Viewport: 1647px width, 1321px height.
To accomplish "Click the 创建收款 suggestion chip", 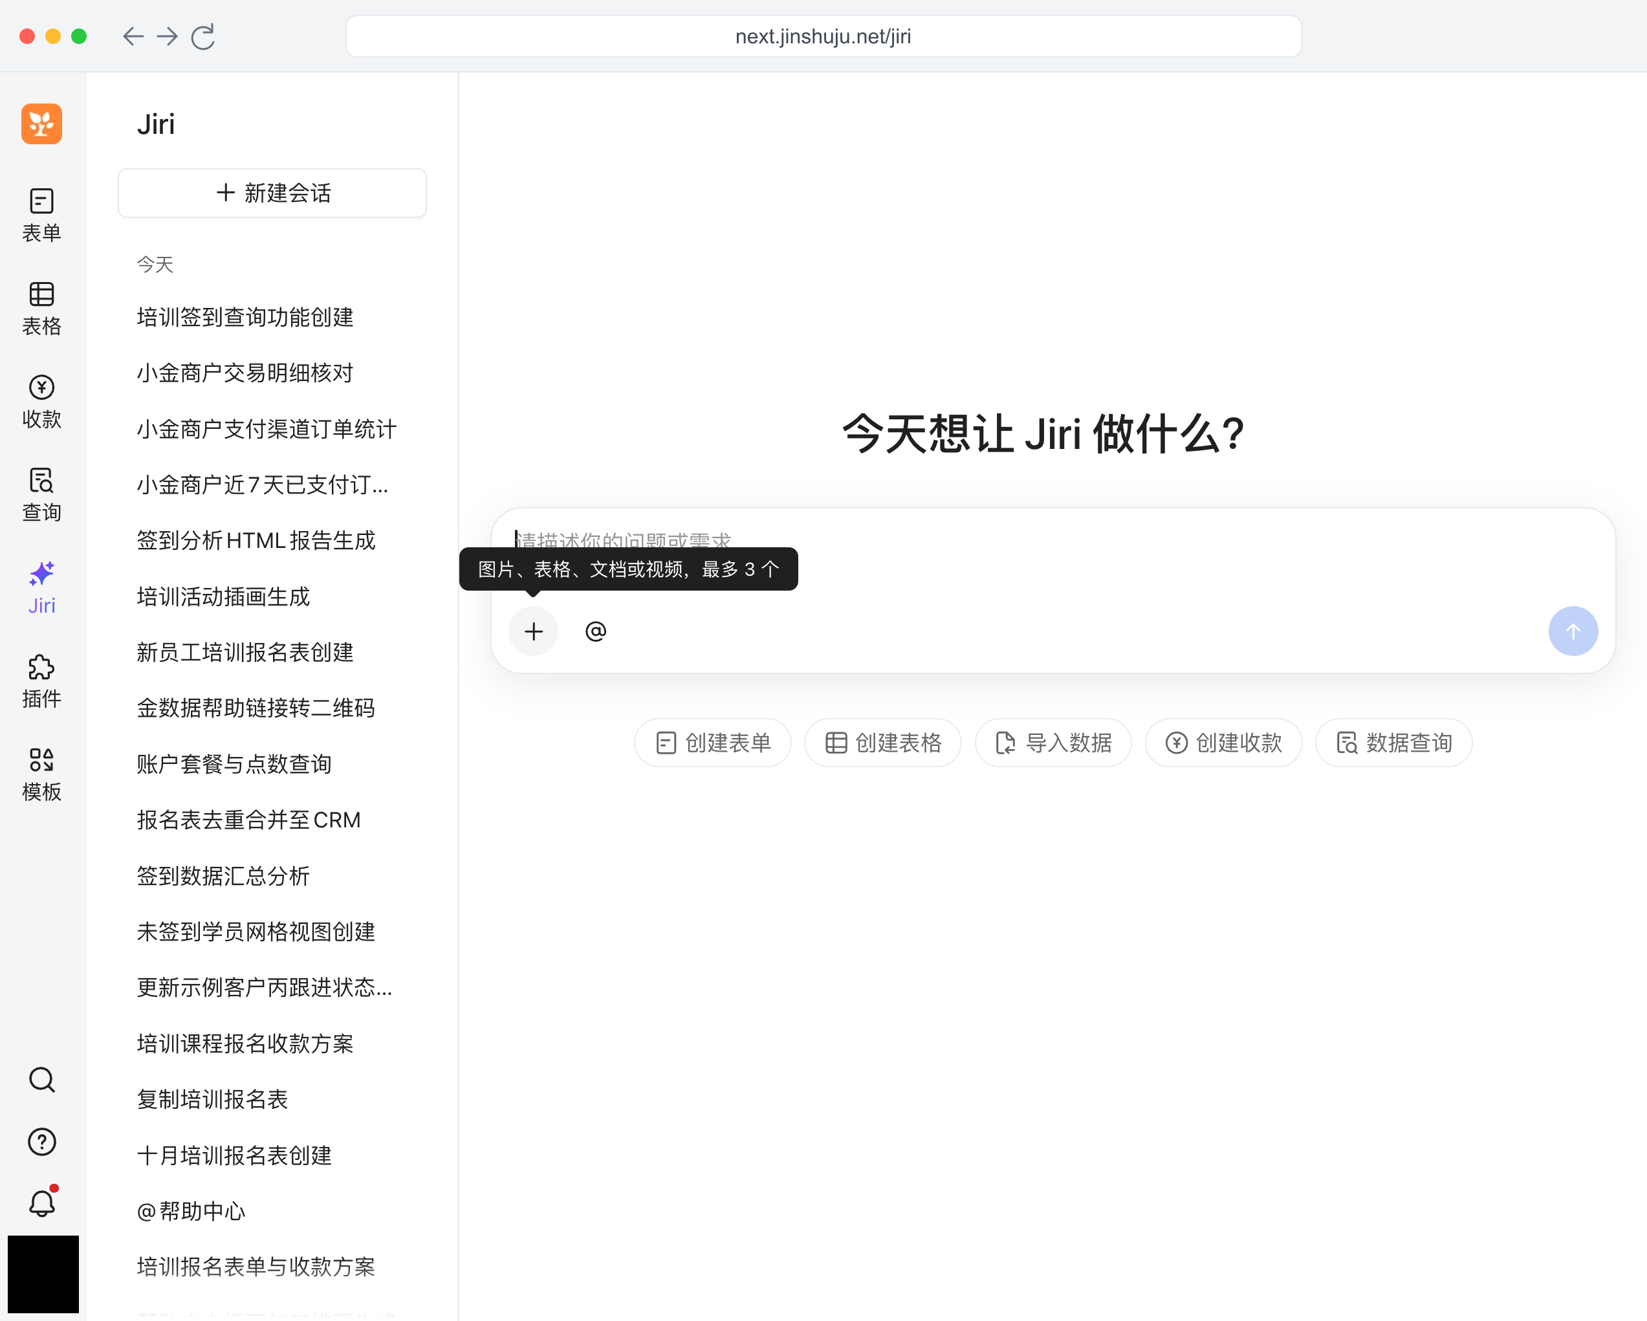I will coord(1224,743).
